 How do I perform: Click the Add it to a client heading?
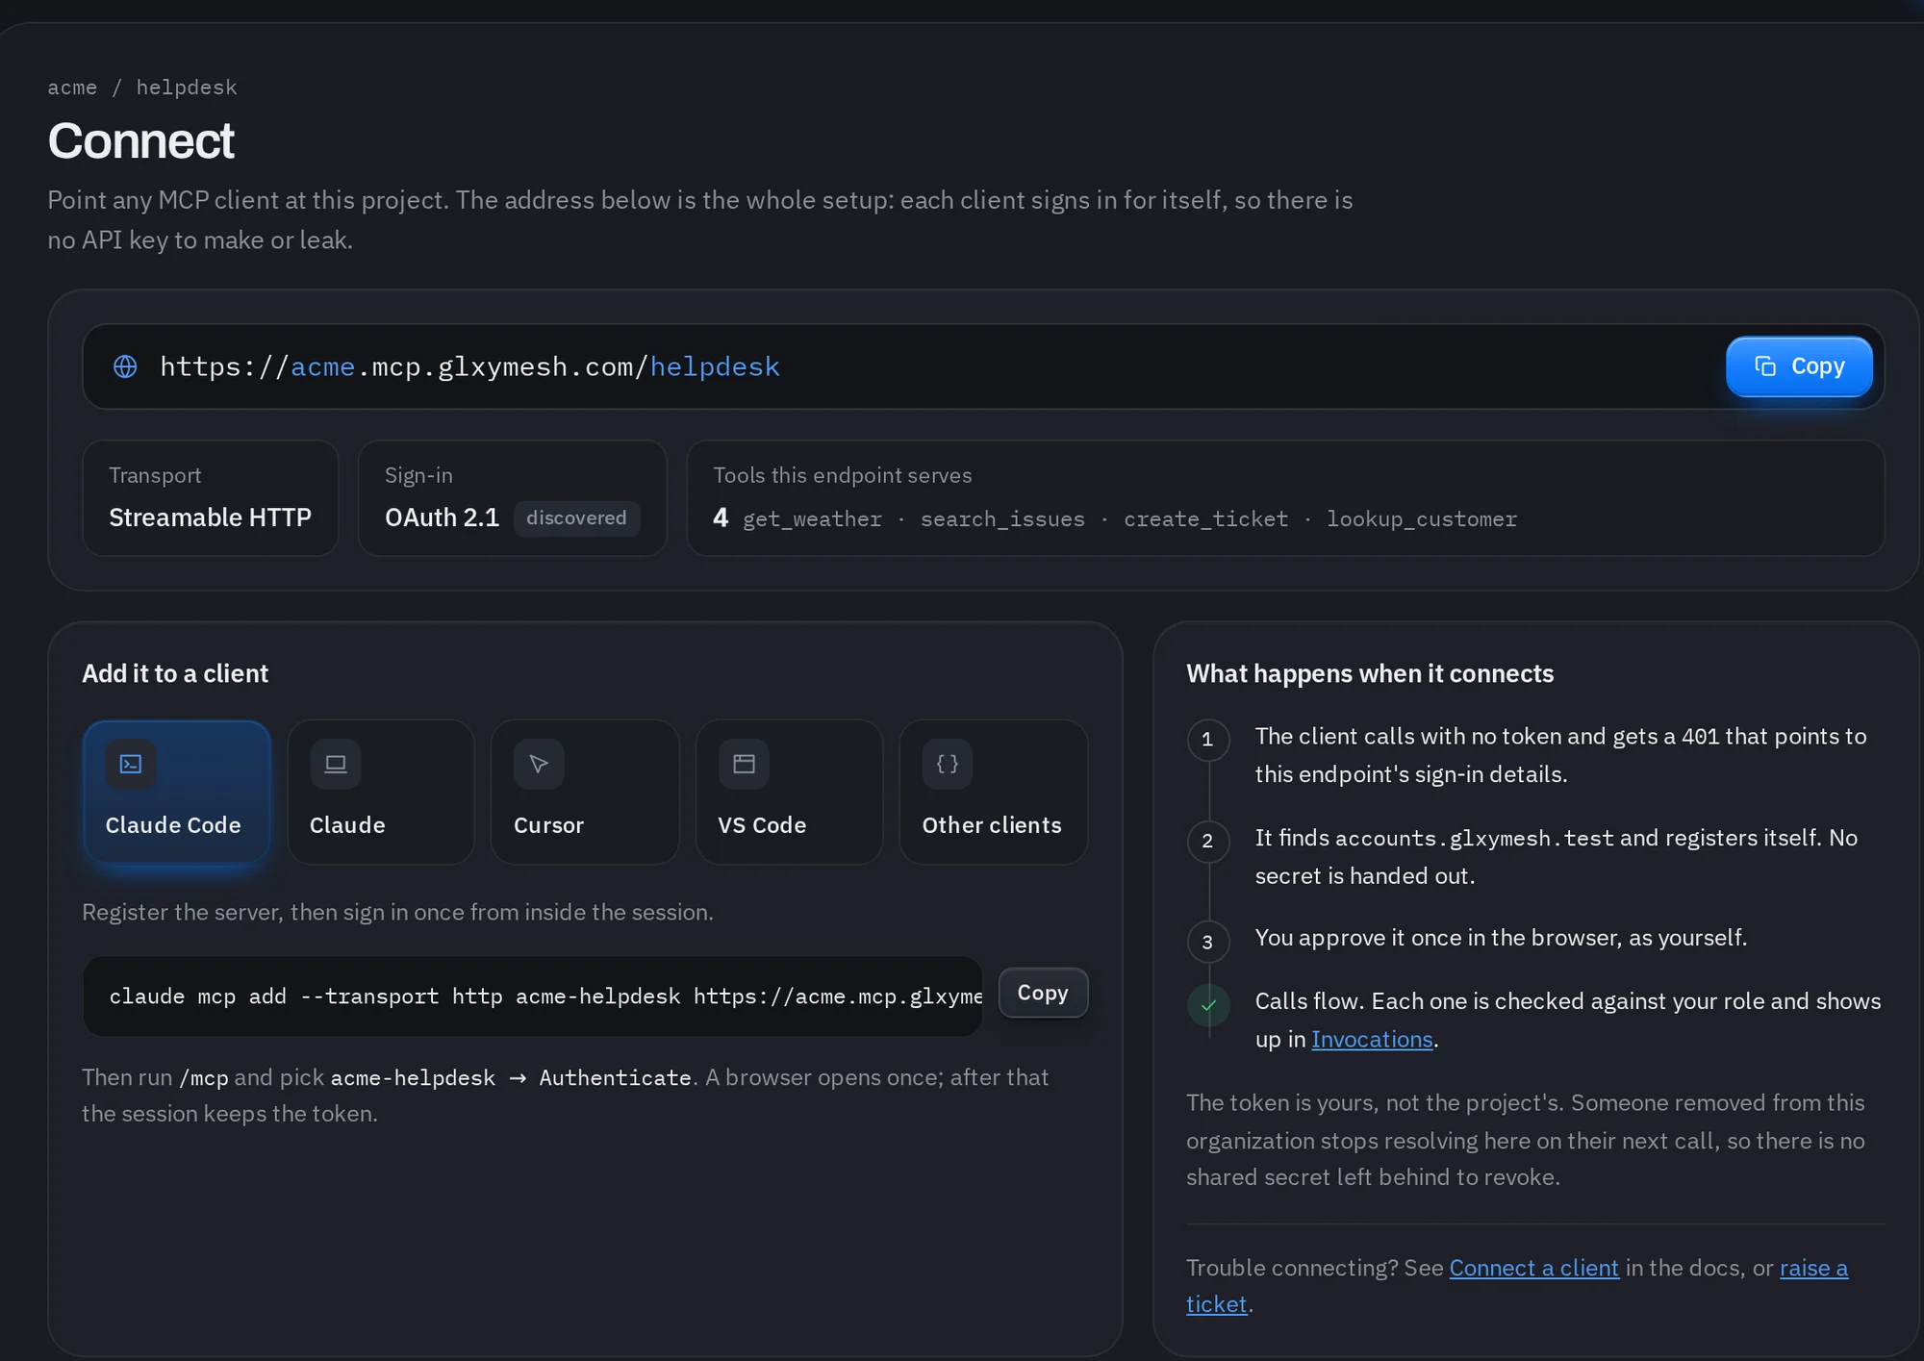tap(175, 673)
